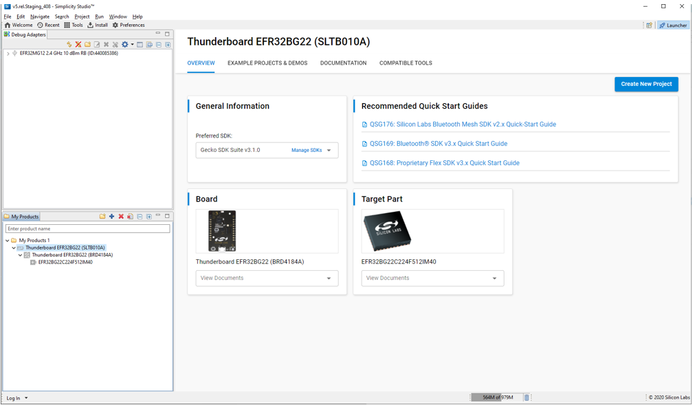Click remove-all products icon in My Products
Image resolution: width=693 pixels, height=405 pixels.
pos(131,217)
